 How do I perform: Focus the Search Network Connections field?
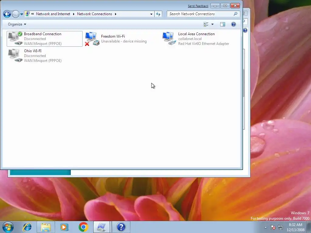203,14
